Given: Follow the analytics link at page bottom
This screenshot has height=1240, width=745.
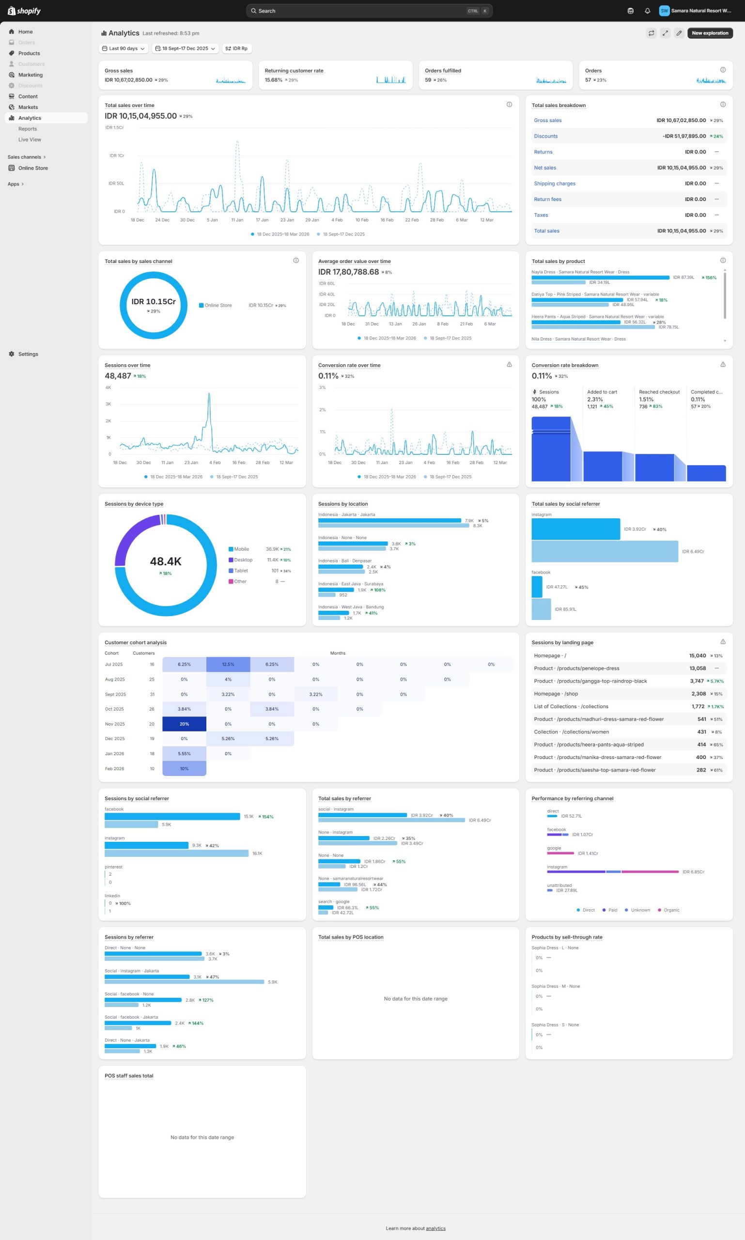Looking at the screenshot, I should coord(435,1228).
